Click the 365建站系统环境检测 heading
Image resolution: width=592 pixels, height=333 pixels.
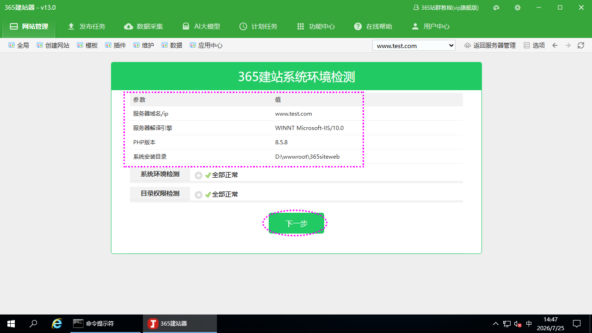coord(296,77)
